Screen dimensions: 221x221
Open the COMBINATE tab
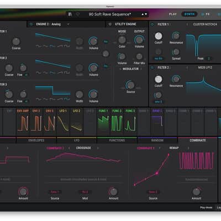198,140
